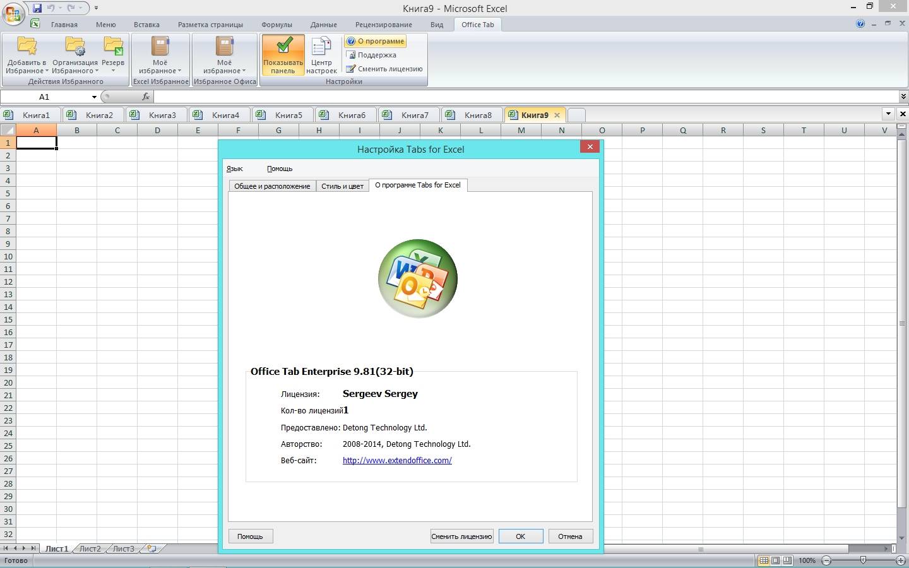
Task: Click the Резерв ribbon icon
Action: tap(113, 54)
